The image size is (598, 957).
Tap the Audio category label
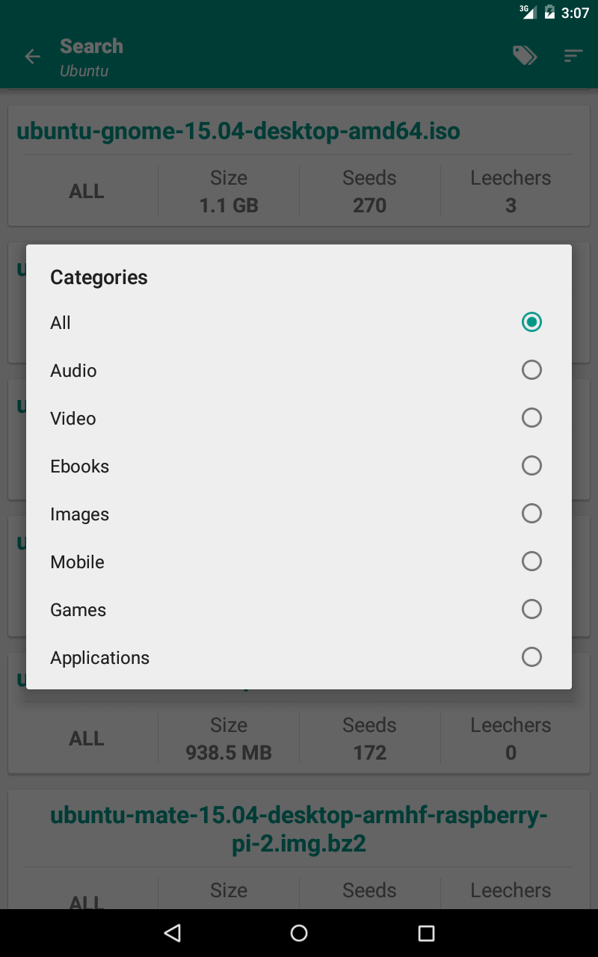[x=73, y=371]
